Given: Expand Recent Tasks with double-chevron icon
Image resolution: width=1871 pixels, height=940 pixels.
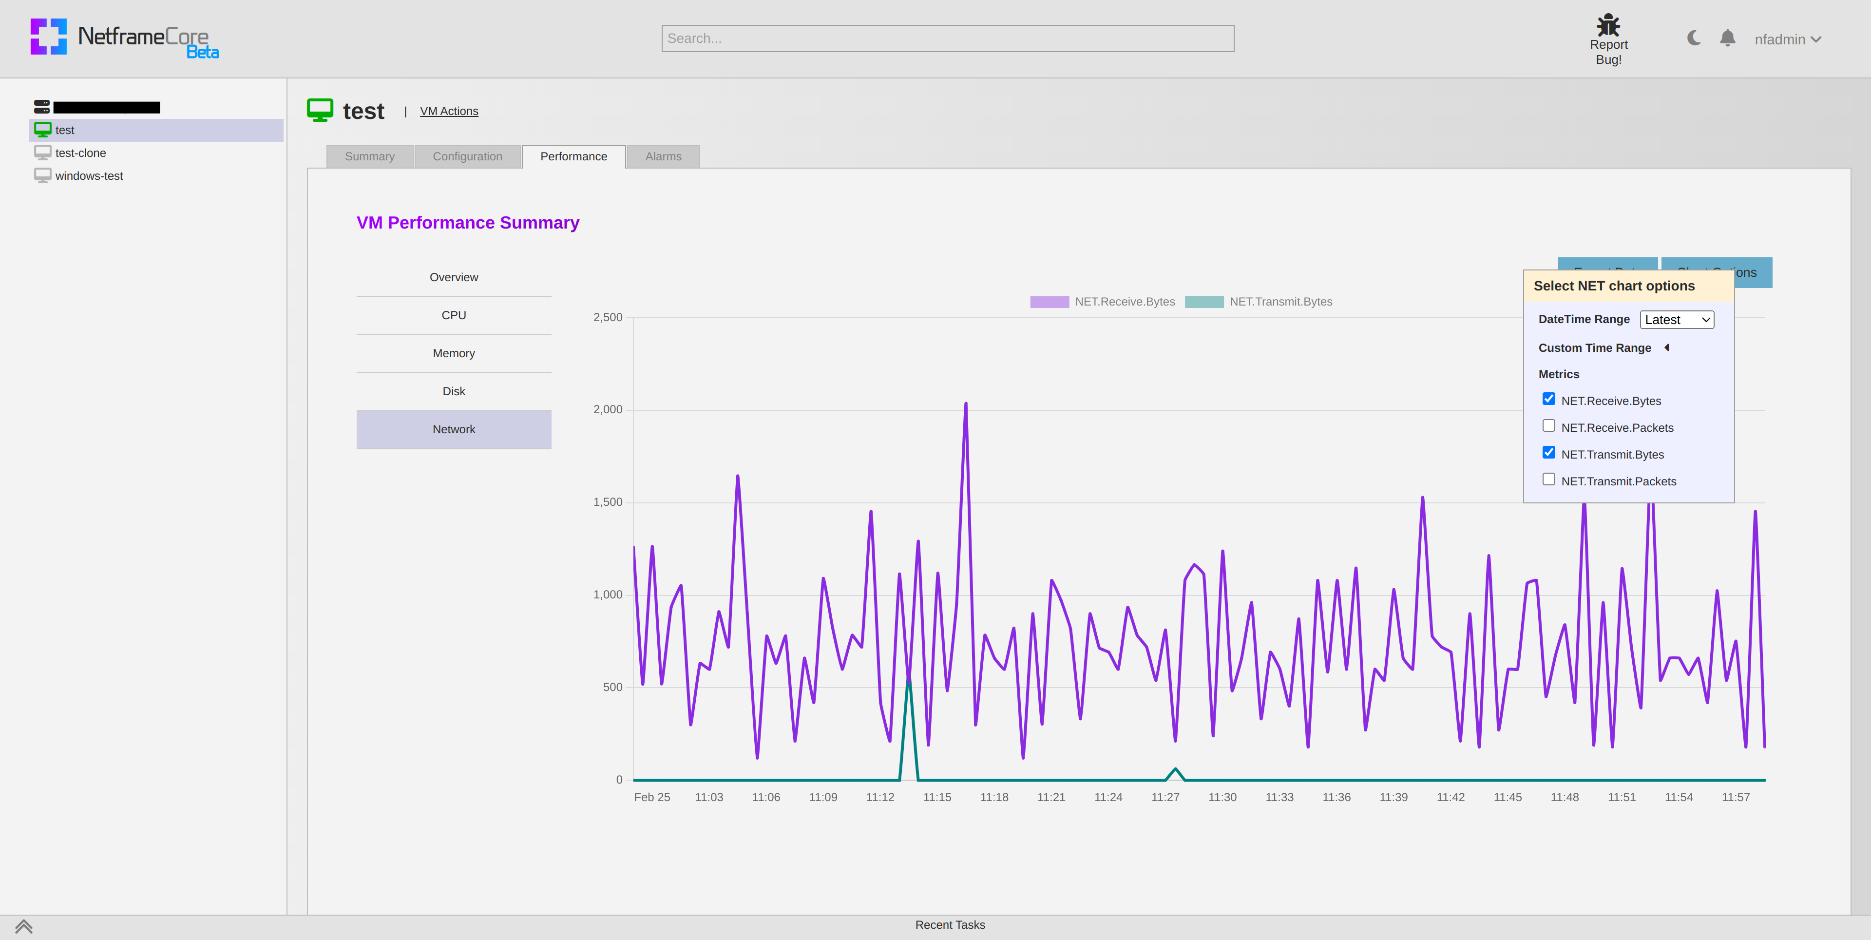Looking at the screenshot, I should (23, 926).
